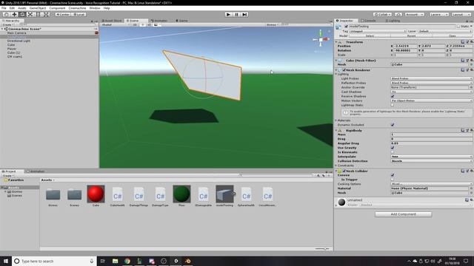The image size is (474, 266).
Task: Toggle Dynamic Occluded checkbox
Action: [x=393, y=125]
